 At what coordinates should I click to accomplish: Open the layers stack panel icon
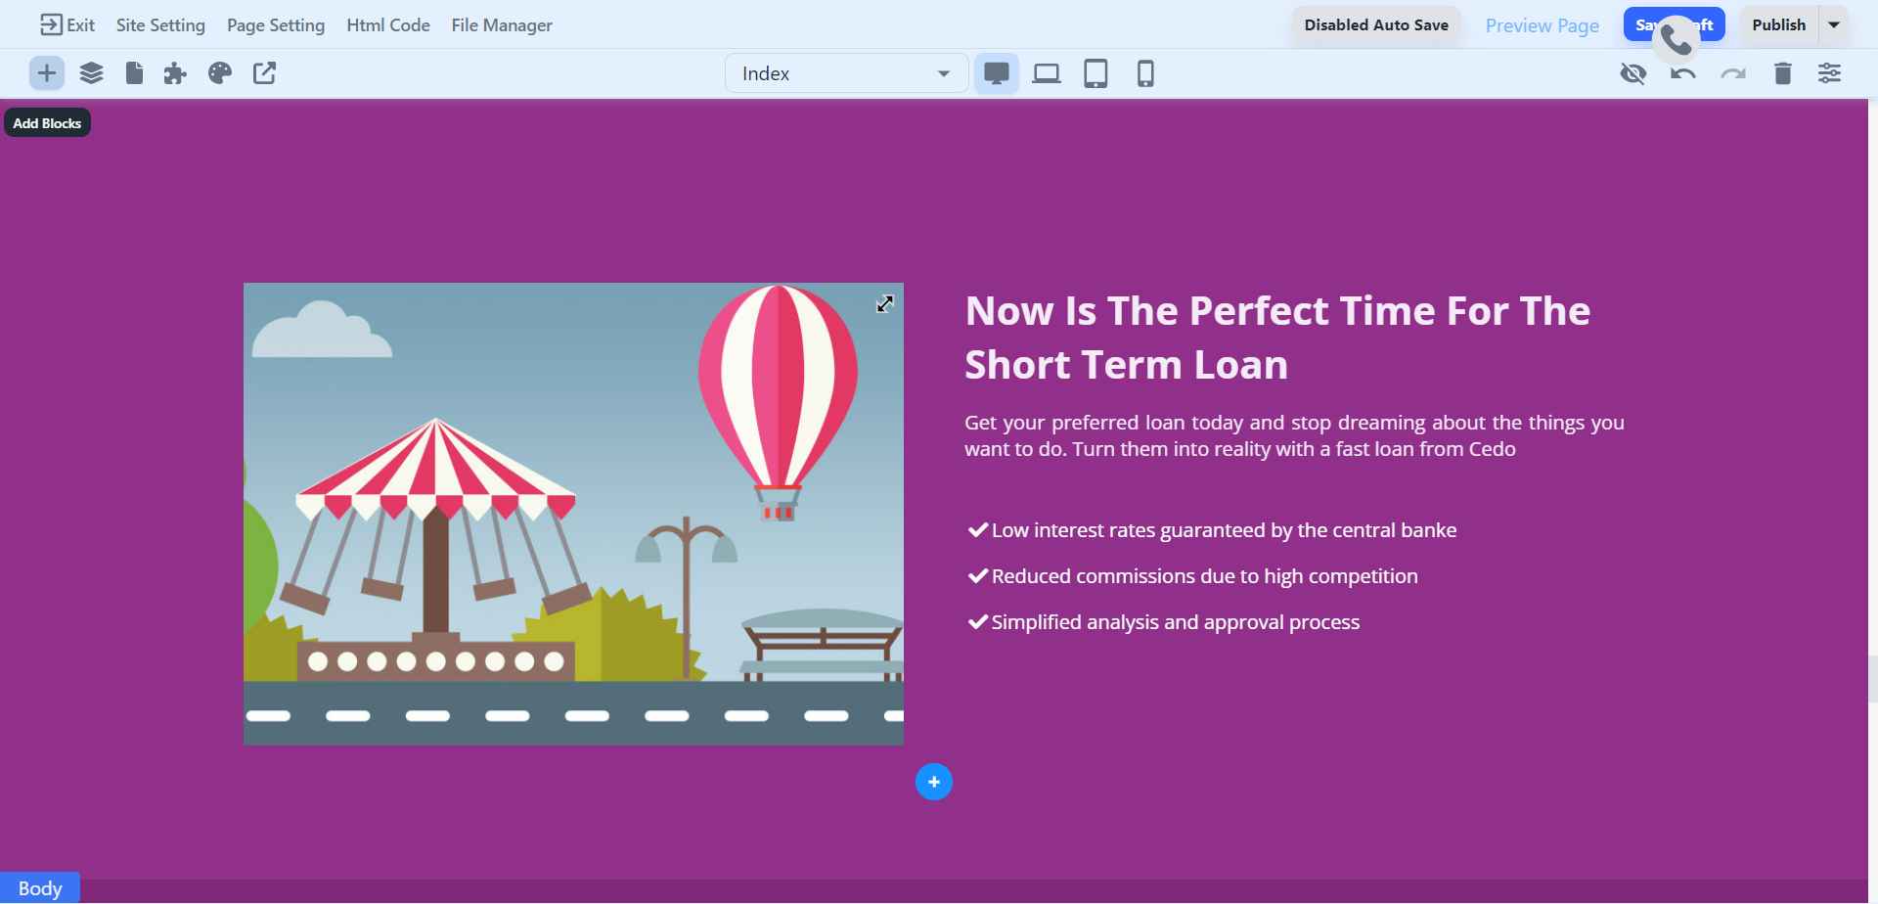(x=91, y=73)
